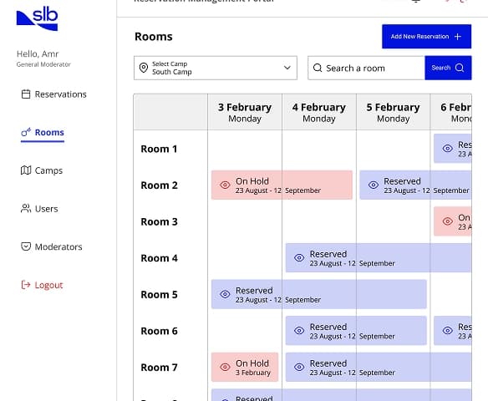Click the 4 February column header

[x=319, y=112]
